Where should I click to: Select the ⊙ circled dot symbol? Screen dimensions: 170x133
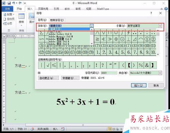point(122,39)
